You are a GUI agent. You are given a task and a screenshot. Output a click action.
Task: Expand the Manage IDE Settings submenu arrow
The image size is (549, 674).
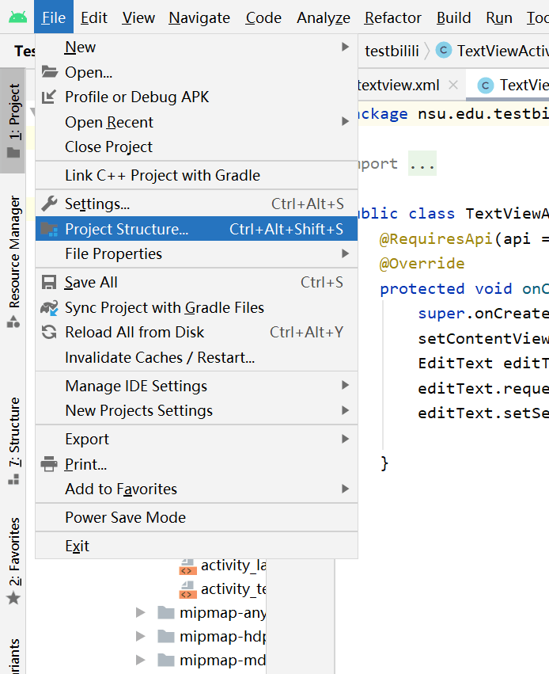[345, 385]
